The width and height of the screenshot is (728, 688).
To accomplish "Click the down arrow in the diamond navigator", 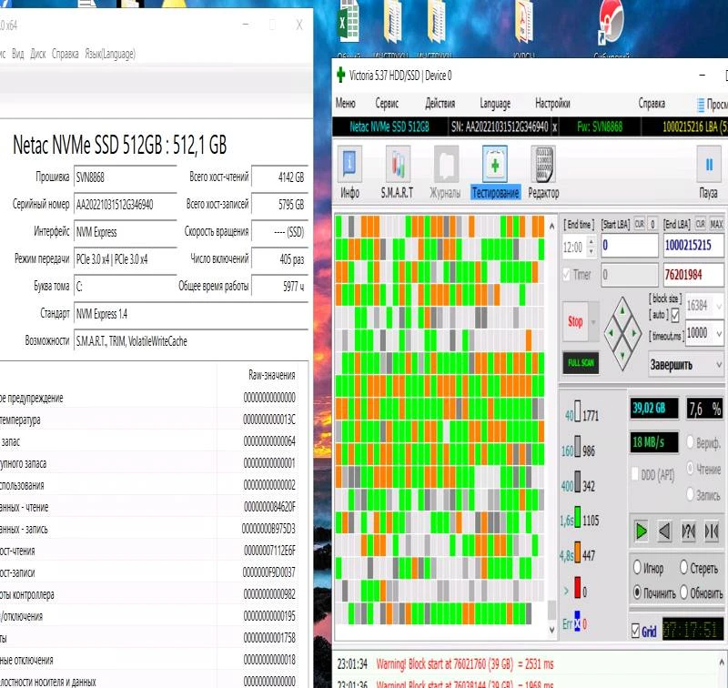I will point(622,356).
